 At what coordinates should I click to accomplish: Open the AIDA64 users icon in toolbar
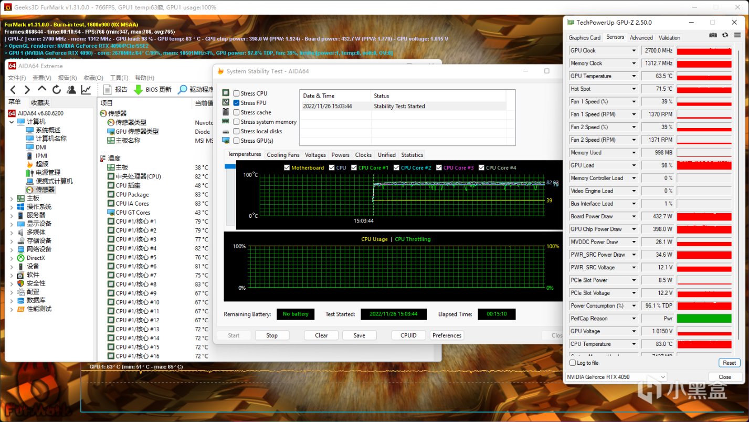(x=71, y=89)
